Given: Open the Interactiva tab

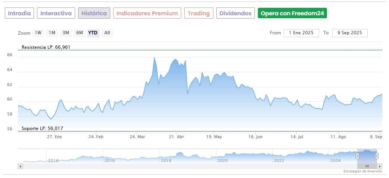Looking at the screenshot, I should (x=56, y=13).
